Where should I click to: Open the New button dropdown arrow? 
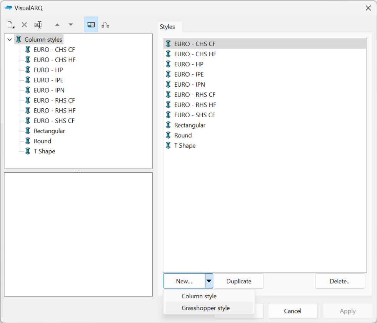click(x=209, y=281)
